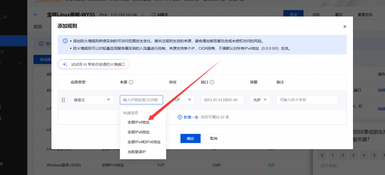Click the 全部IPv4地址 cell in the Windows登录 row
The width and height of the screenshot is (385, 175).
coord(113,165)
